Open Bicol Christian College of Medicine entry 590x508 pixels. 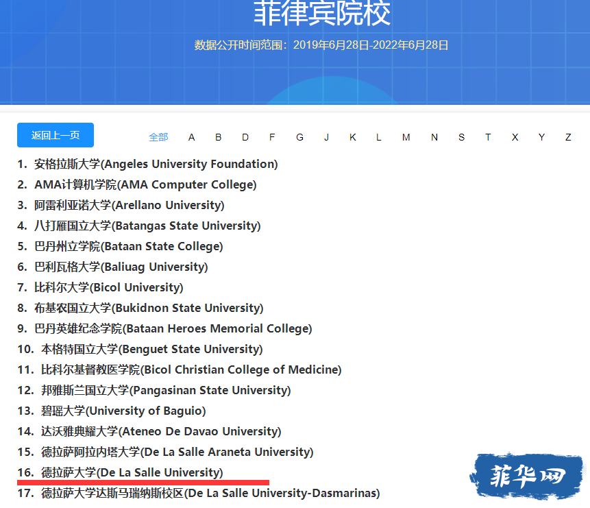coord(191,370)
